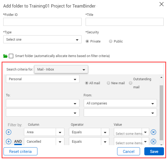Add a filter row beside the AND row
This screenshot has width=168, height=161.
click(9, 141)
